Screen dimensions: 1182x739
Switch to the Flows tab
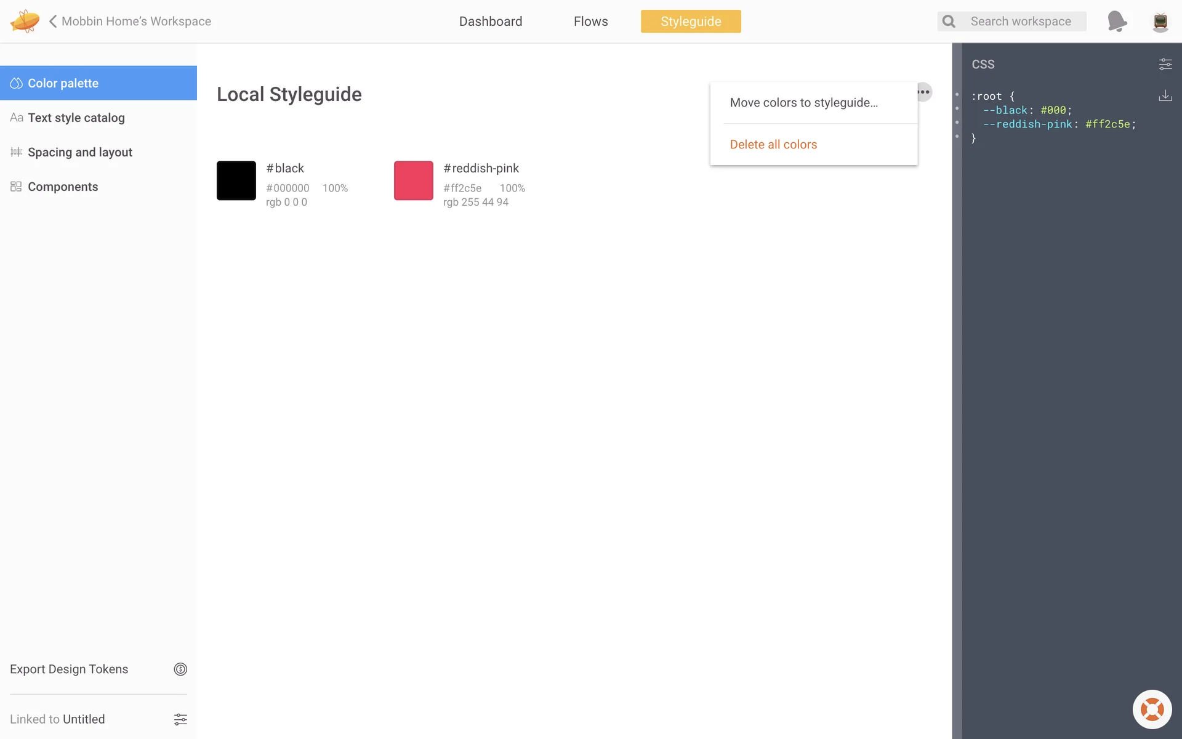click(590, 22)
